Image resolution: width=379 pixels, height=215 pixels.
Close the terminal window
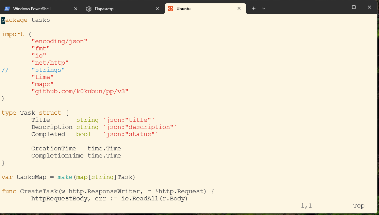click(x=369, y=7)
